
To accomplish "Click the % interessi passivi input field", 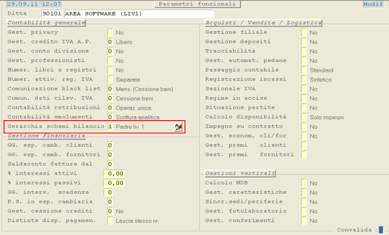I will (x=115, y=183).
